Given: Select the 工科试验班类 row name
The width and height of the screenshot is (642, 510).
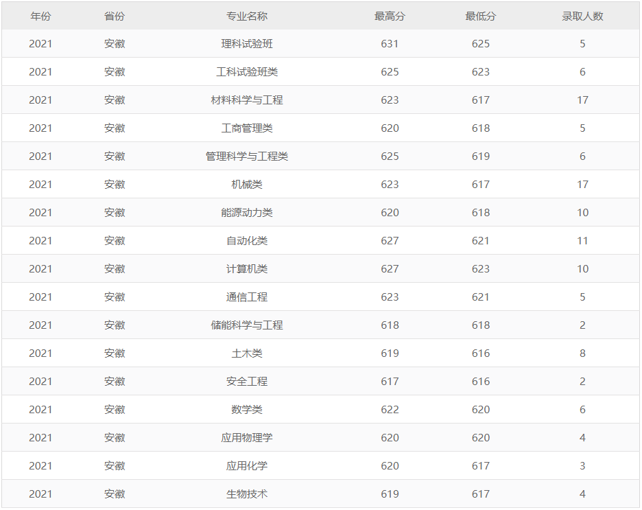Looking at the screenshot, I should pos(247,72).
